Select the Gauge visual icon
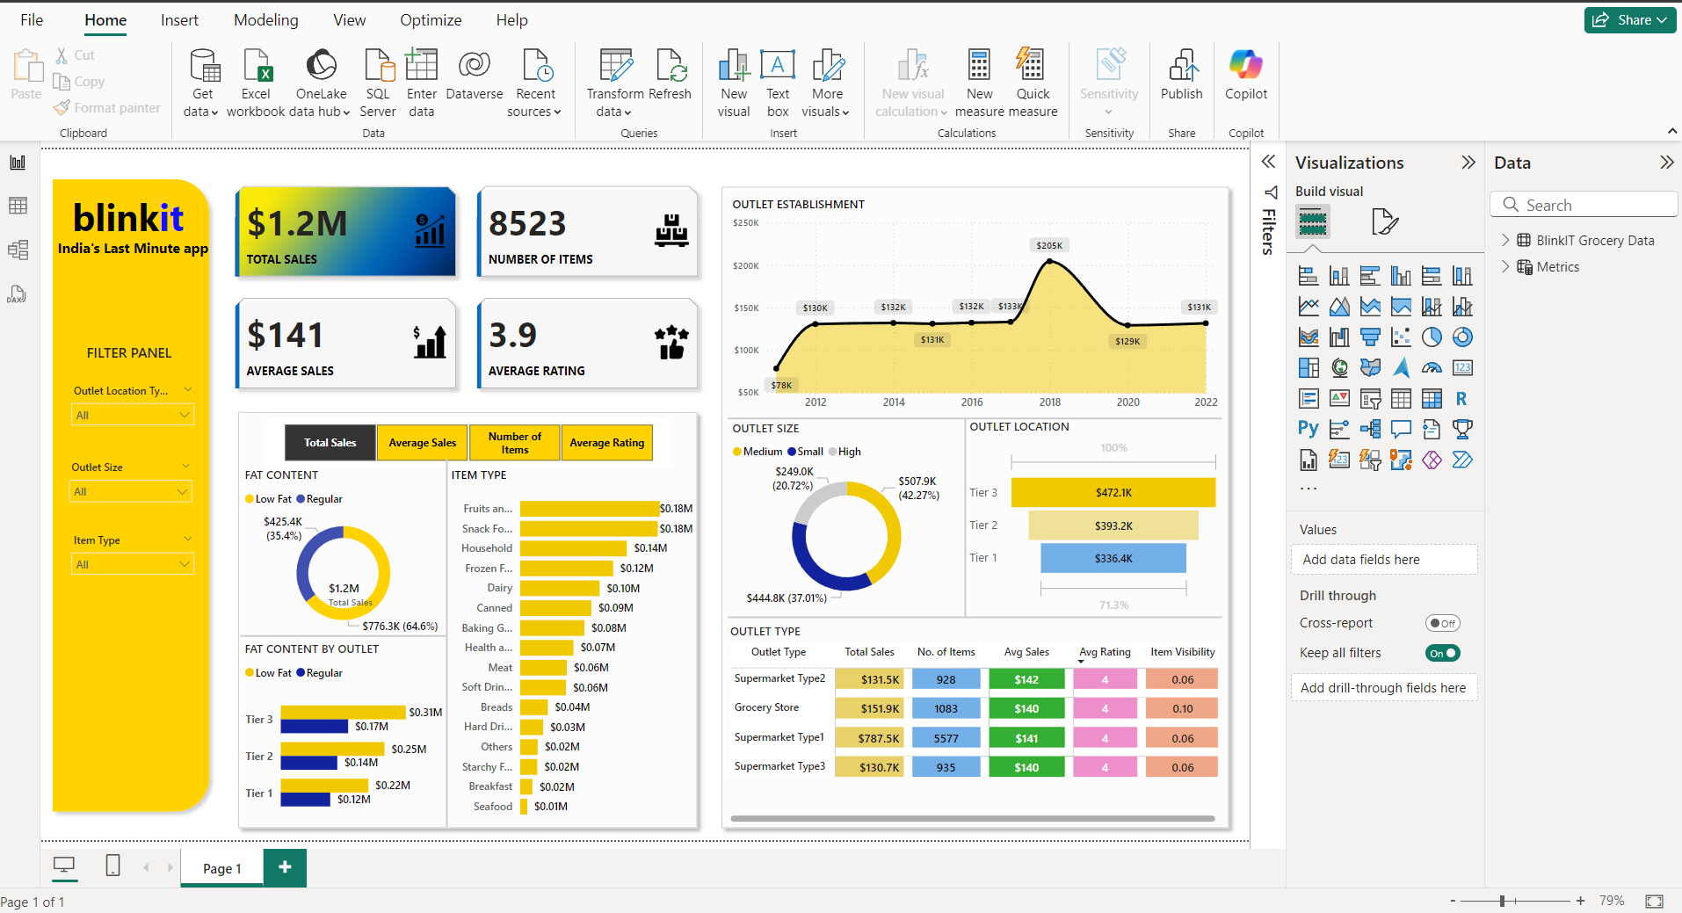Screen dimensions: 1682x913 click(x=1432, y=368)
